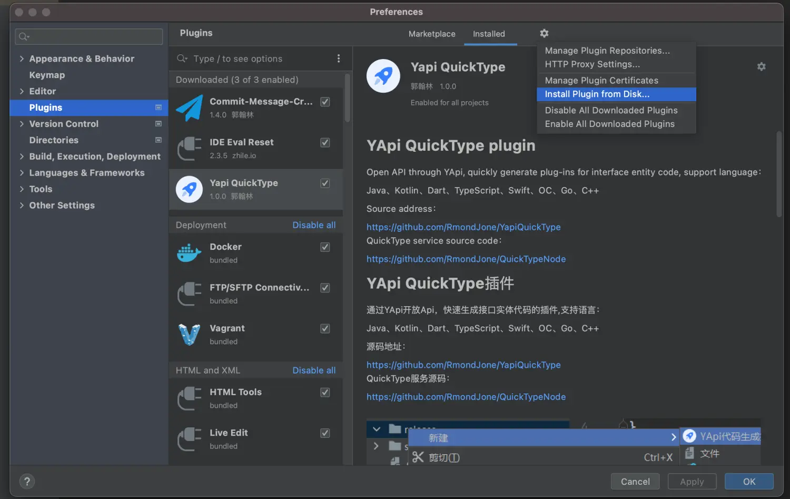Image resolution: width=790 pixels, height=499 pixels.
Task: Collapse the folder chevron in the preview image
Action: (x=376, y=429)
